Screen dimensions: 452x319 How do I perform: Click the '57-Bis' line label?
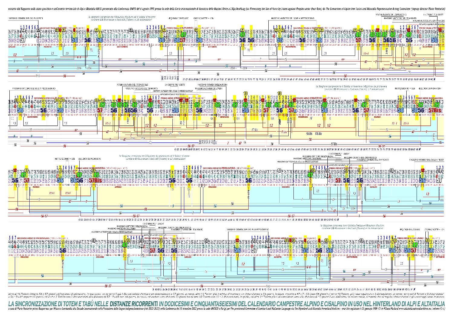point(334,144)
